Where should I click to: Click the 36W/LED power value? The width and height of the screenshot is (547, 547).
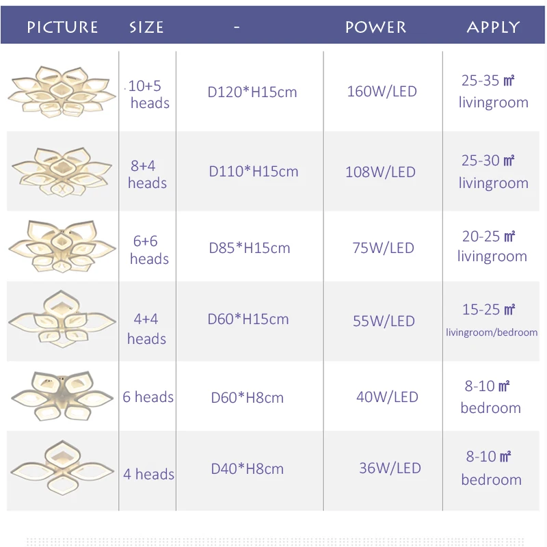pos(390,468)
